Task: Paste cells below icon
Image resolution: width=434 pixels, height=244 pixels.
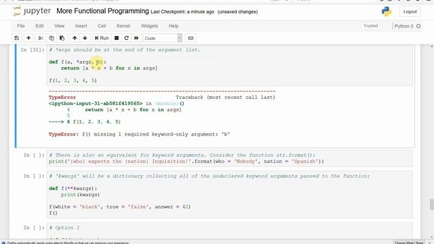Action: pyautogui.click(x=62, y=38)
